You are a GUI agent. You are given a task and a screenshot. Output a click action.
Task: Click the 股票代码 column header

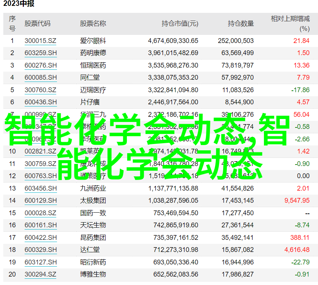point(37,24)
